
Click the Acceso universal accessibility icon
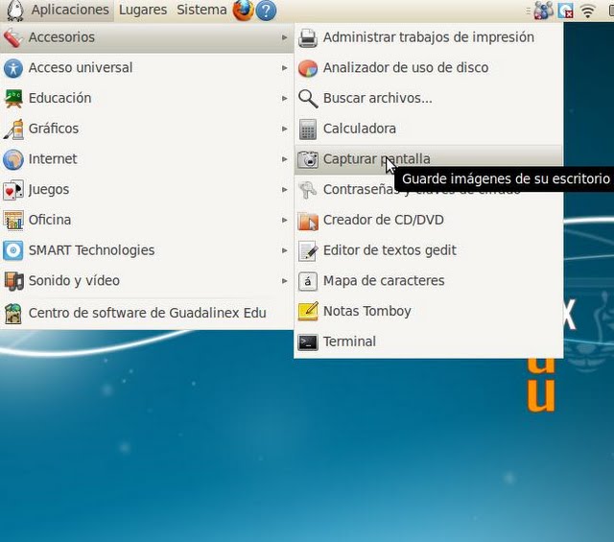pos(13,68)
